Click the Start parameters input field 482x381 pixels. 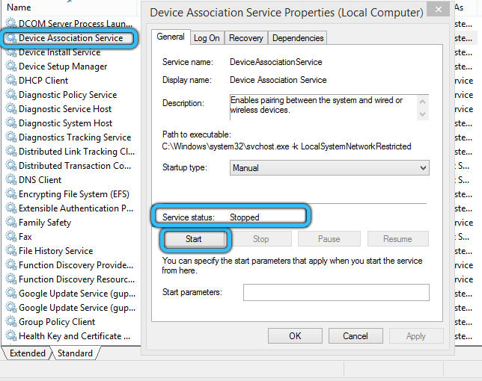click(336, 292)
